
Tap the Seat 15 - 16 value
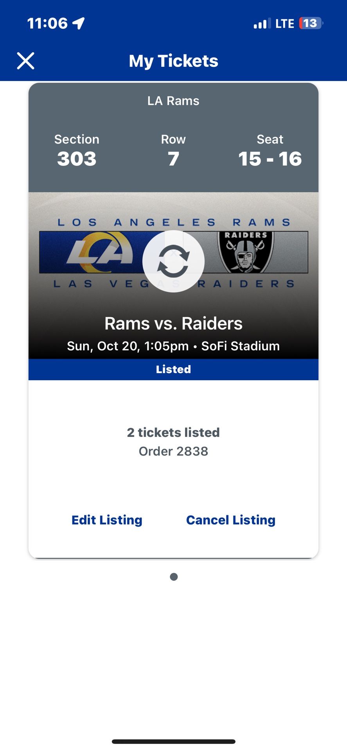(x=270, y=158)
